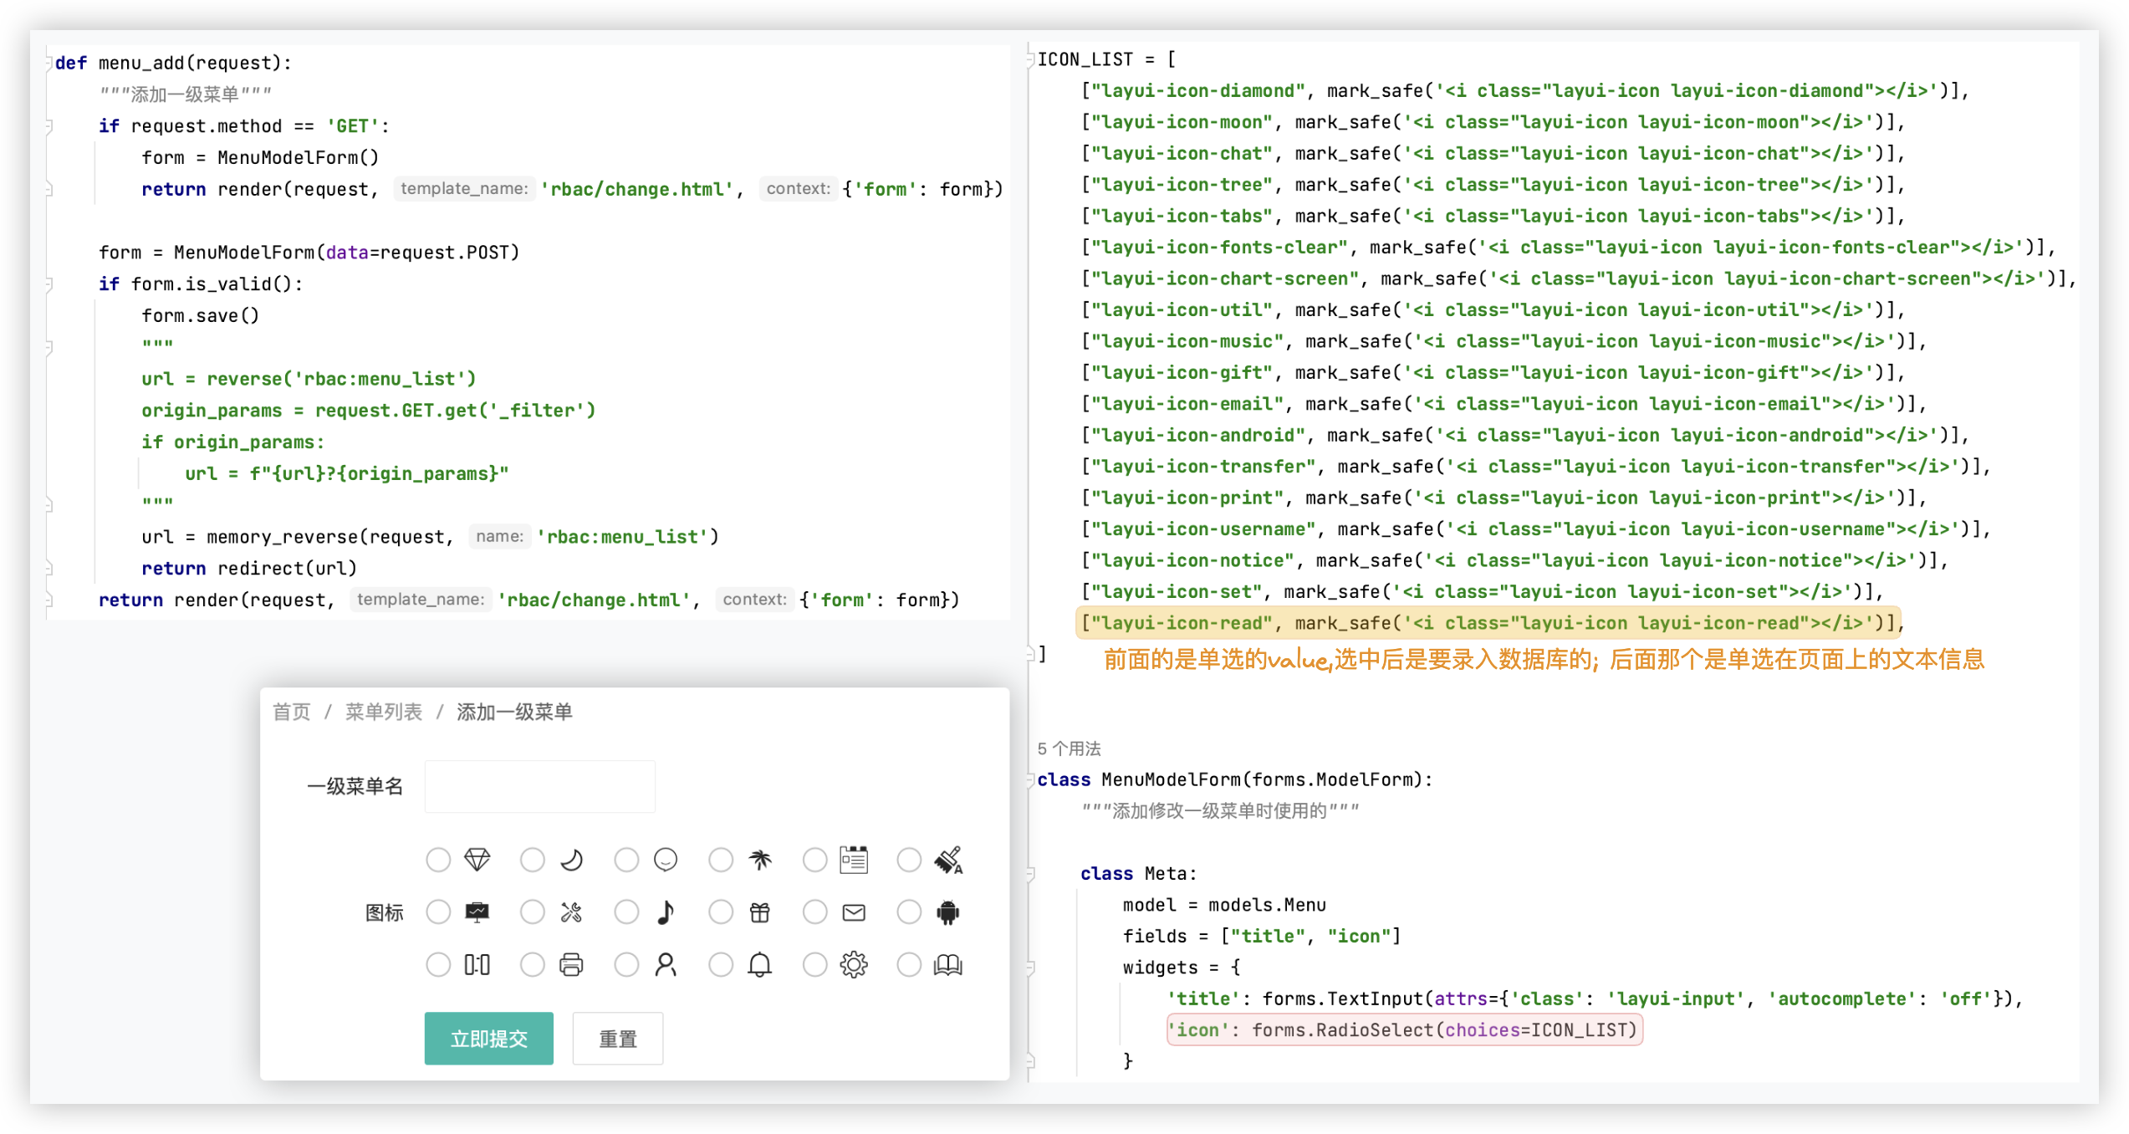Go to 首页 breadcrumb link
The height and width of the screenshot is (1134, 2129).
coord(292,713)
